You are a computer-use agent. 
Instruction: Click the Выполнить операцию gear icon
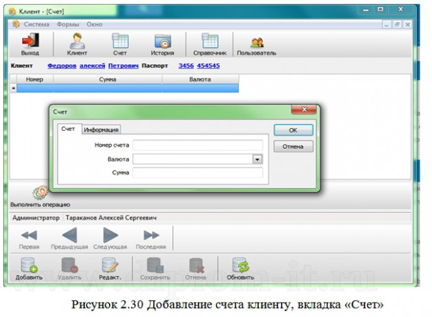[40, 193]
